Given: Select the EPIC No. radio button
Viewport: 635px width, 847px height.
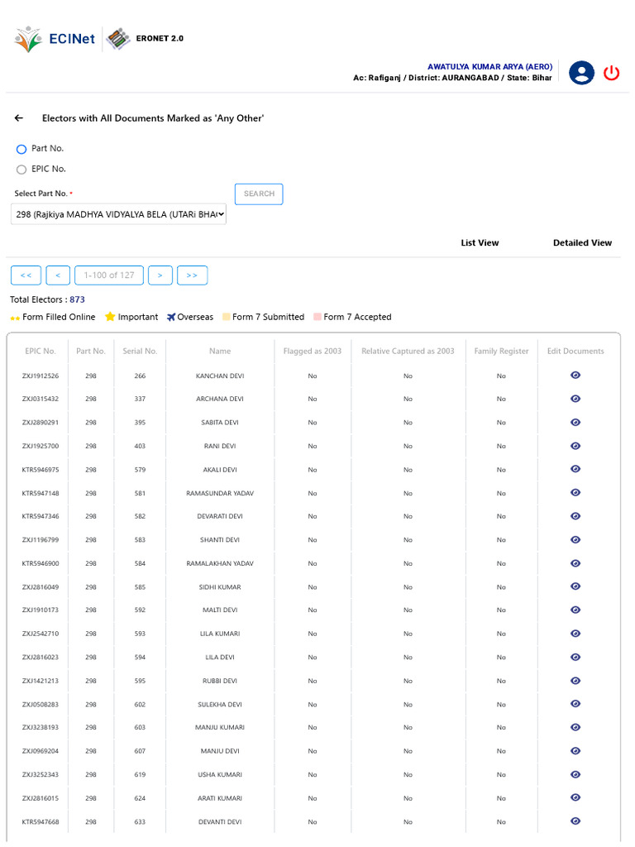Looking at the screenshot, I should (x=21, y=170).
